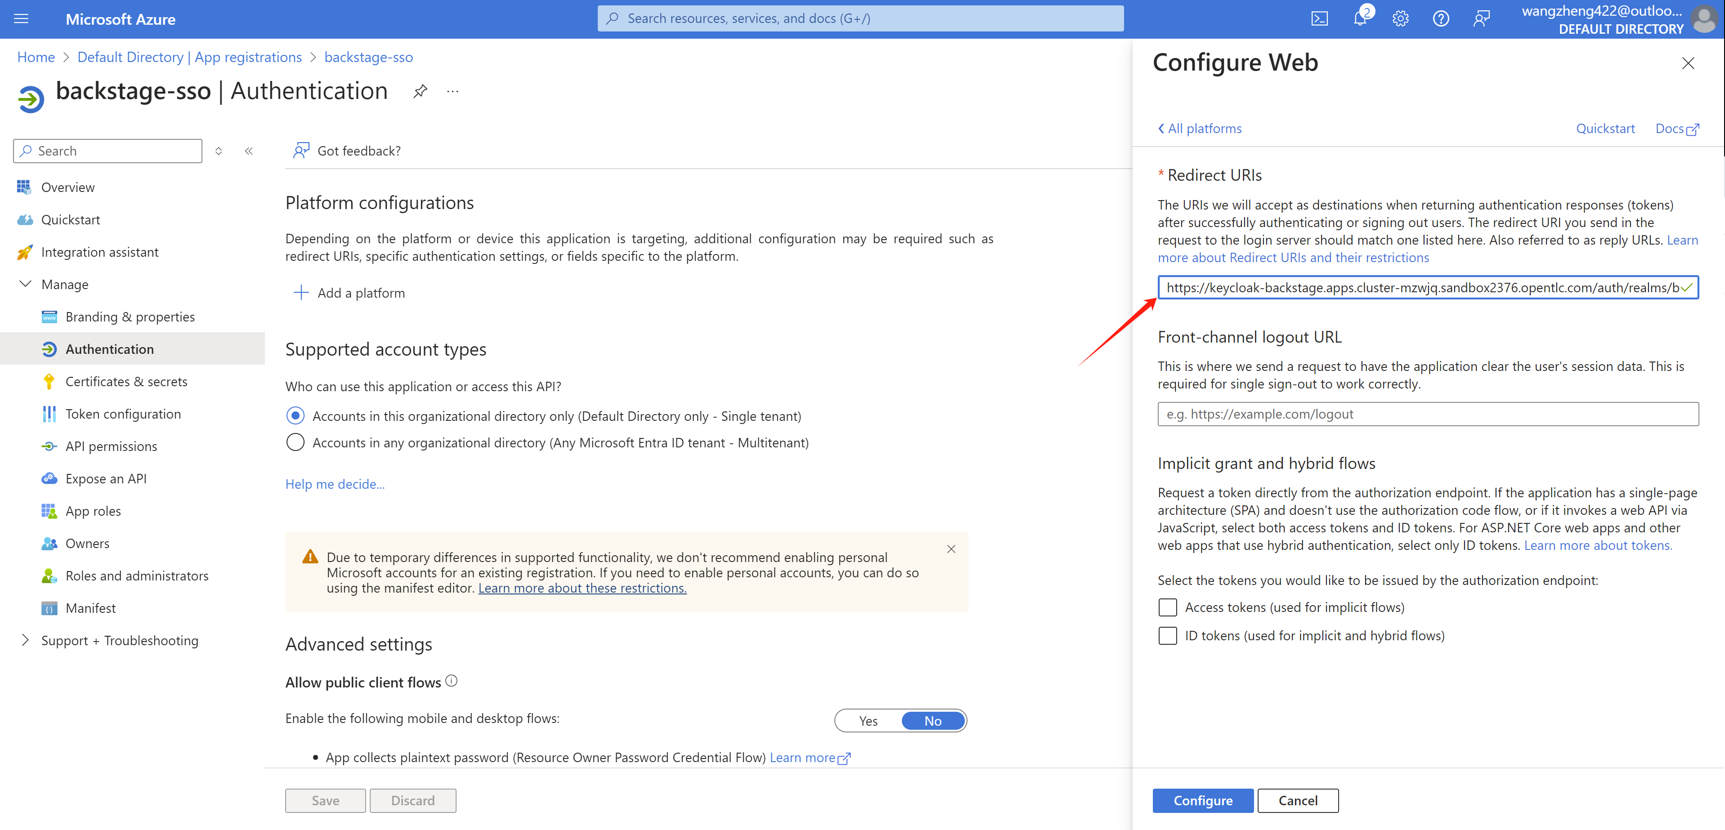The height and width of the screenshot is (830, 1725).
Task: Open Certificates & secrets menu item
Action: (126, 382)
